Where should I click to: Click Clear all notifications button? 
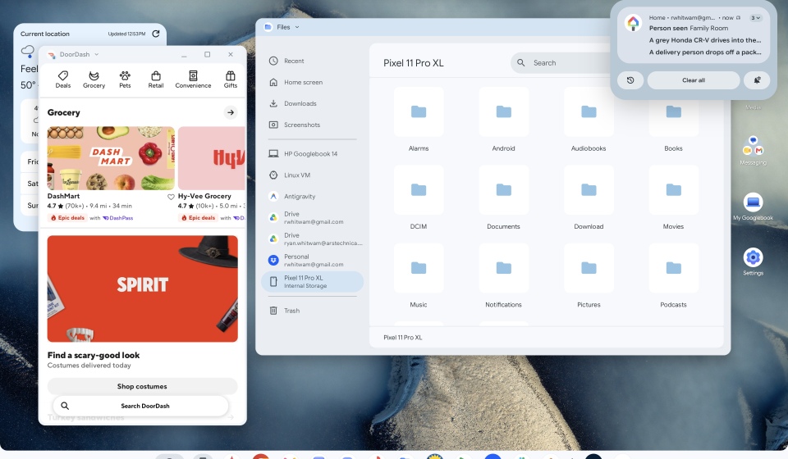pyautogui.click(x=694, y=80)
